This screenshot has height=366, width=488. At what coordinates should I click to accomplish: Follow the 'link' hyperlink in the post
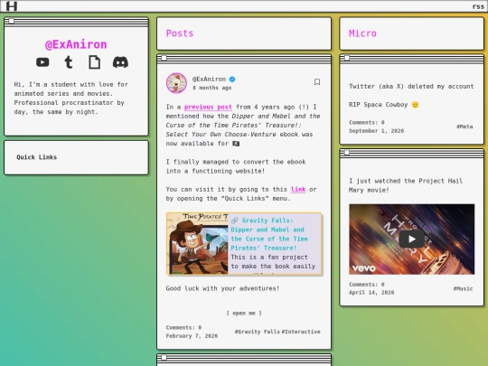coord(298,189)
